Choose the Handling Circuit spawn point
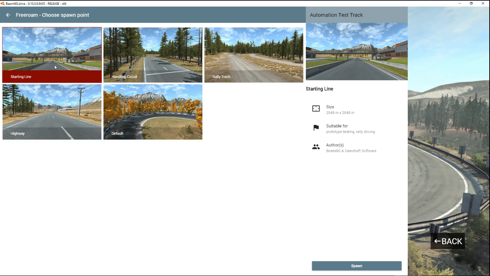This screenshot has width=490, height=276. click(153, 55)
